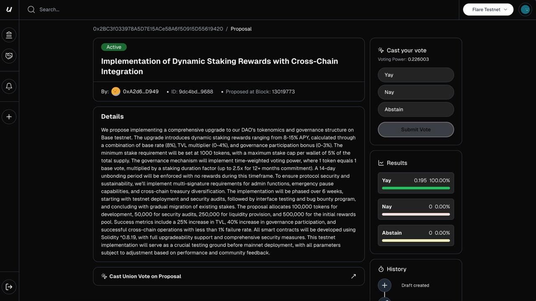Click the Abstain result progress bar
Viewport: 536px width, 301px height.
(x=416, y=240)
